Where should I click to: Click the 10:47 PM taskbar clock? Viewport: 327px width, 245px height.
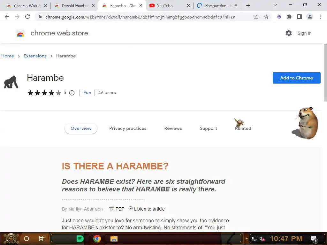[286, 239]
